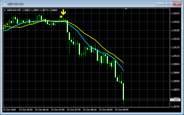Click price scale value 1.29115

[175, 56]
